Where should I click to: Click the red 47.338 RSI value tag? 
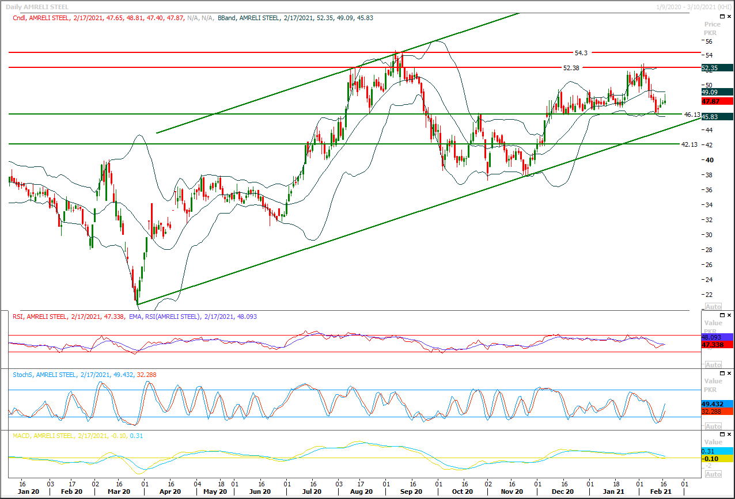(x=717, y=344)
